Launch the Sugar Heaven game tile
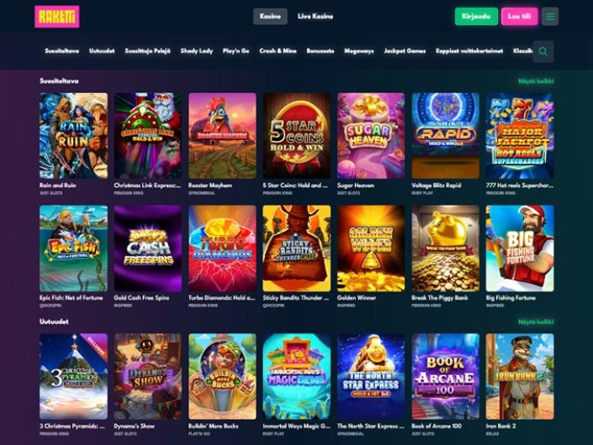Image resolution: width=593 pixels, height=445 pixels. tap(371, 136)
